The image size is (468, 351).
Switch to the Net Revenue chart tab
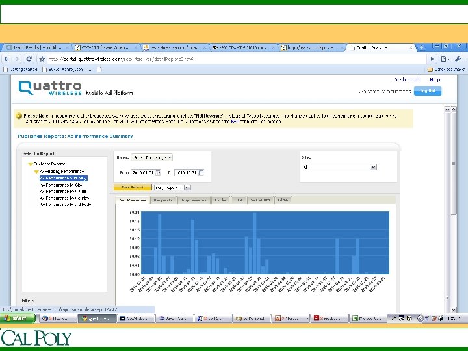pos(132,200)
